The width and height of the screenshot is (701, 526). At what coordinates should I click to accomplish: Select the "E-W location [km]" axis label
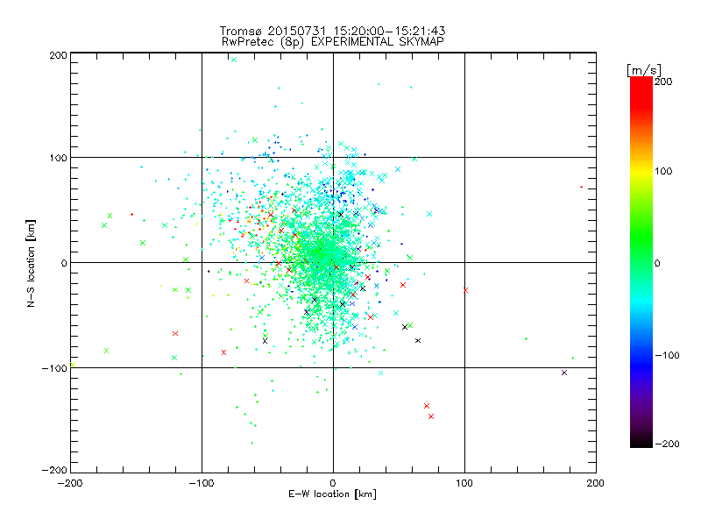[x=332, y=494]
